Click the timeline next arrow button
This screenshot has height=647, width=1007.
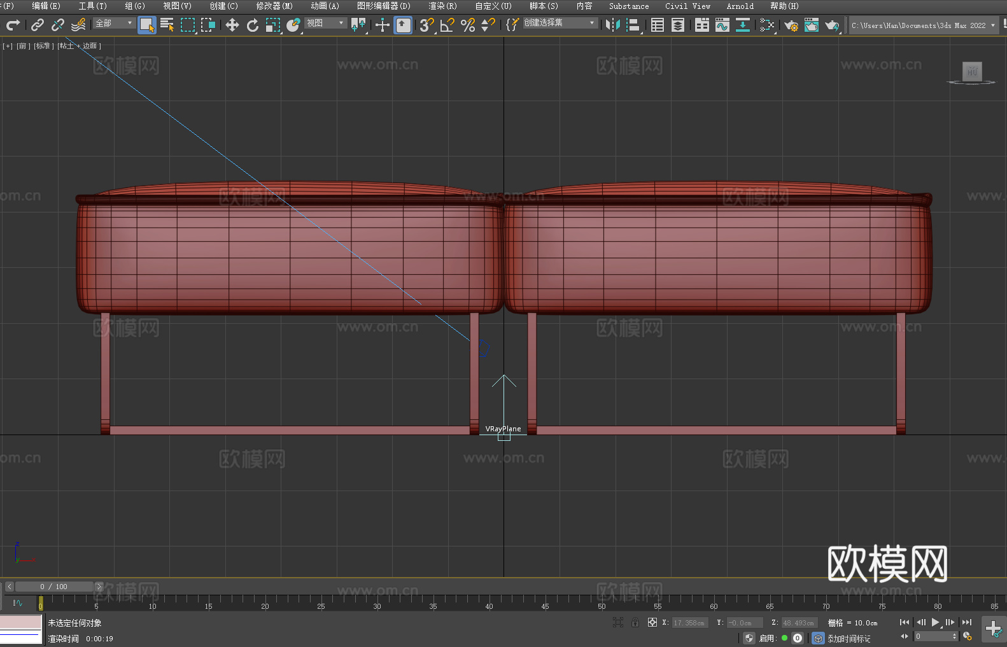[x=99, y=587]
